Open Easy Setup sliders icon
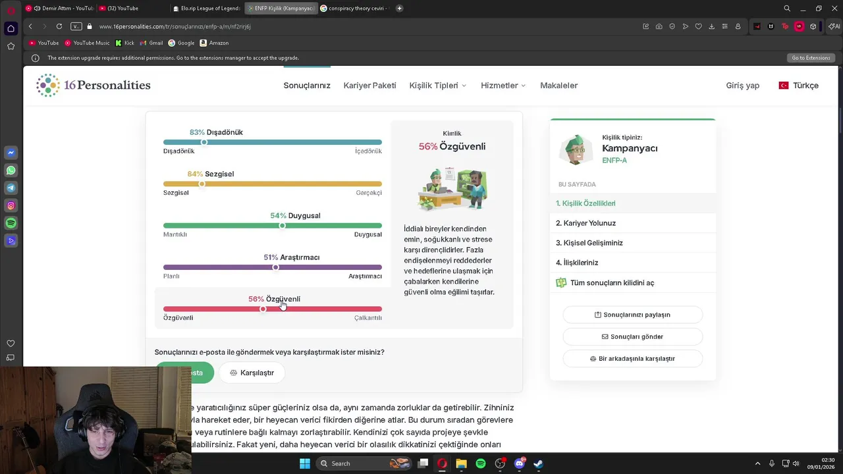Image resolution: width=843 pixels, height=474 pixels. point(724,26)
